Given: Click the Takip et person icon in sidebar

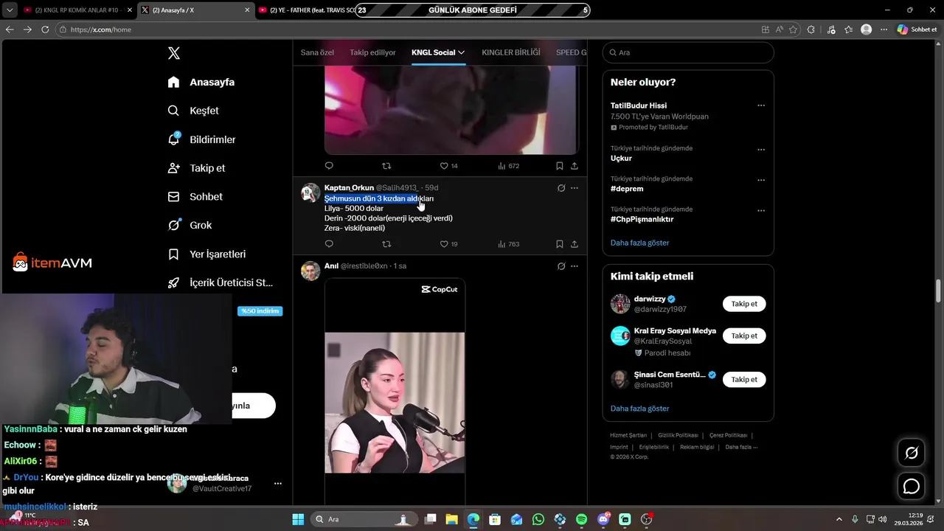Looking at the screenshot, I should point(173,168).
